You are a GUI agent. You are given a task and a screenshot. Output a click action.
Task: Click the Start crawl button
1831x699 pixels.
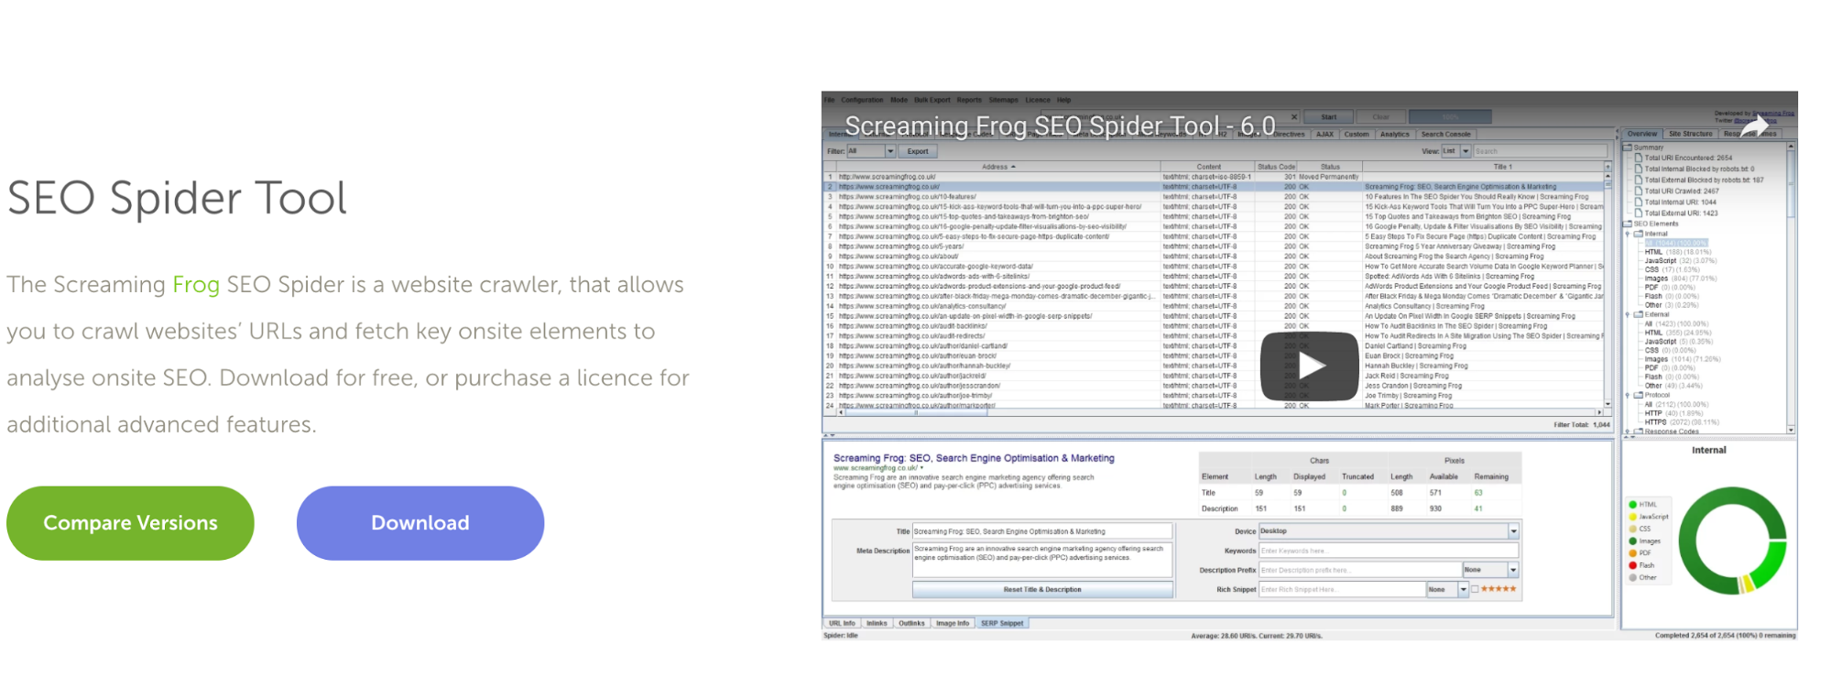(x=1329, y=117)
